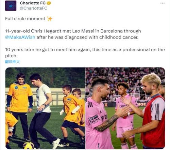This screenshot has height=150, width=170.
Task: Click the sparkles emoji after 'Full circle moment'
Action: [x=50, y=19]
